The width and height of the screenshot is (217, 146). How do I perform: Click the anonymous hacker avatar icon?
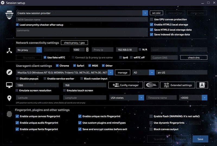(x=9, y=15)
